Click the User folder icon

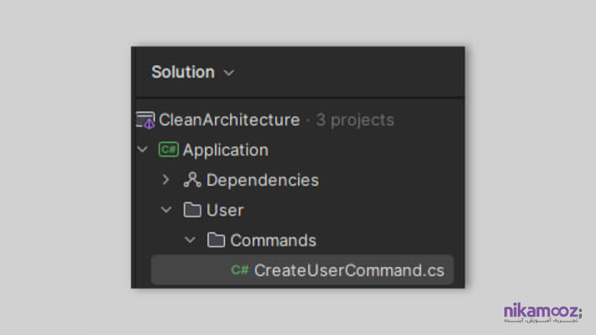coord(192,210)
